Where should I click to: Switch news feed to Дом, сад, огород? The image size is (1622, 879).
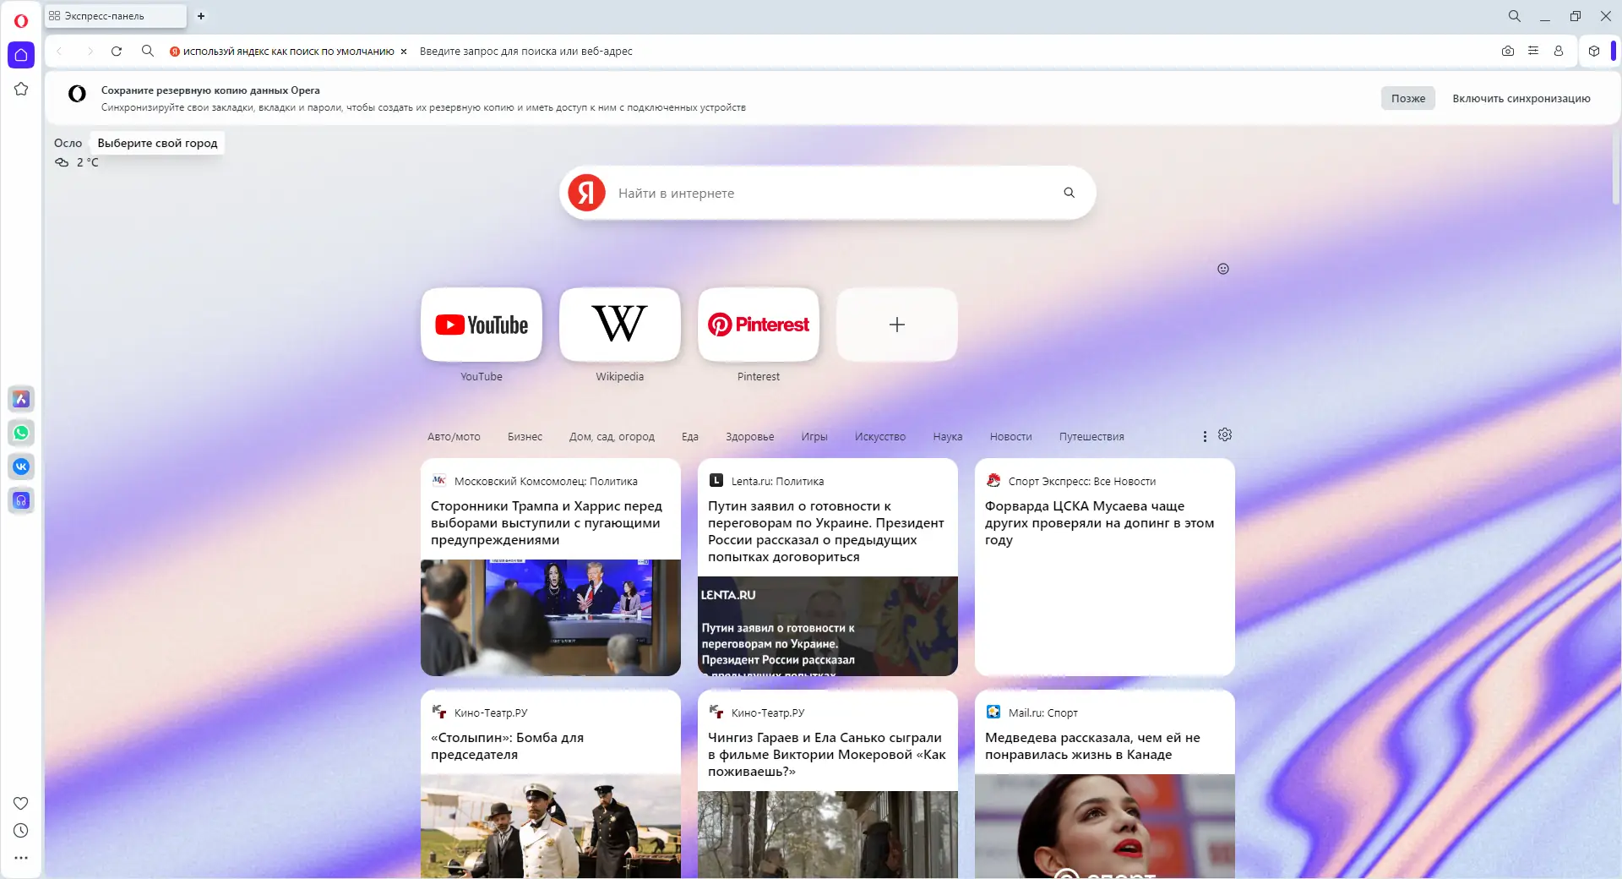[x=612, y=437]
